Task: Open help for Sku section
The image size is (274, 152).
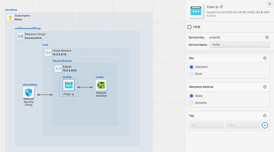Action: [265, 58]
